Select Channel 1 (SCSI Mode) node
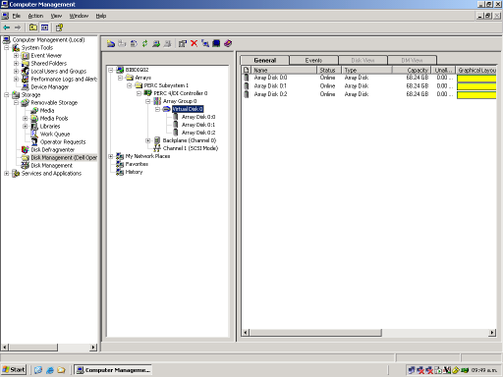Screen dimensions: 503x377 [x=191, y=148]
